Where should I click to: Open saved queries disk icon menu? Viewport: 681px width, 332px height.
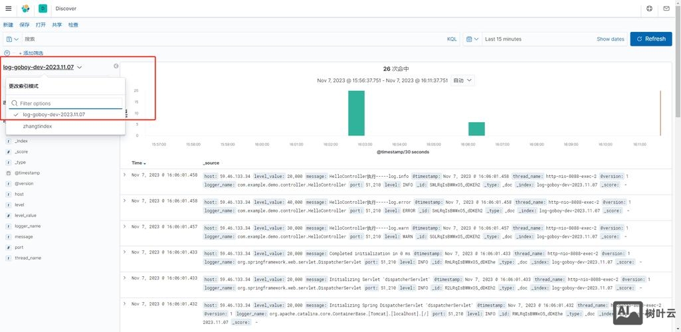11,39
